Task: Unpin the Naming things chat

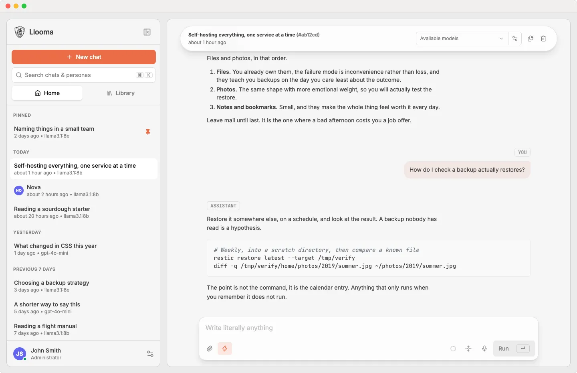Action: (148, 132)
